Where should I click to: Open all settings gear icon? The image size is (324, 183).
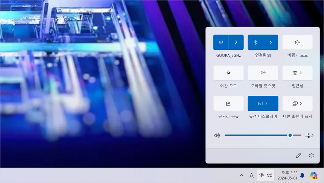tap(312, 156)
